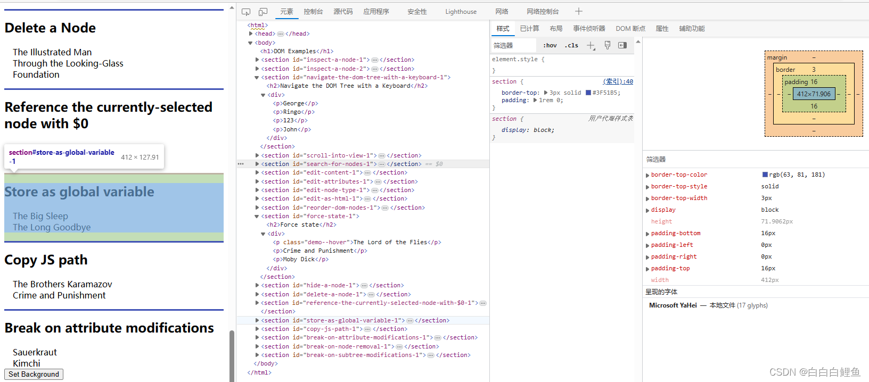Viewport: 869px width, 382px height.
Task: Open the DOM 断点 sub-tab
Action: click(x=630, y=29)
